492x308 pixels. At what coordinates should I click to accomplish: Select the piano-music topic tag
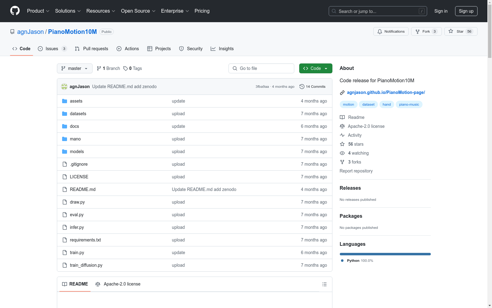tap(409, 104)
